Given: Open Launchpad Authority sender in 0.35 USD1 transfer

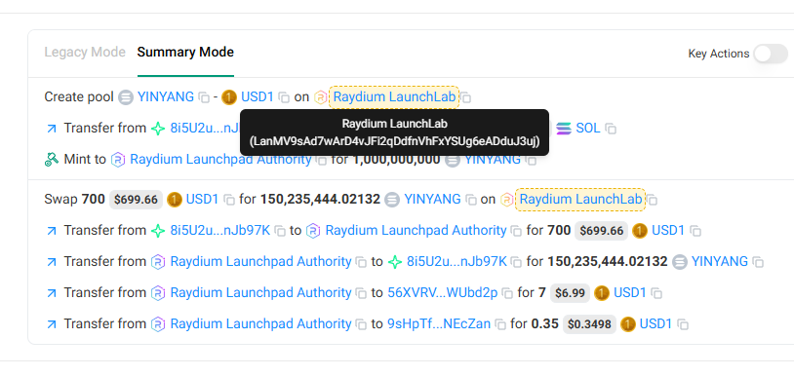Looking at the screenshot, I should click(260, 324).
